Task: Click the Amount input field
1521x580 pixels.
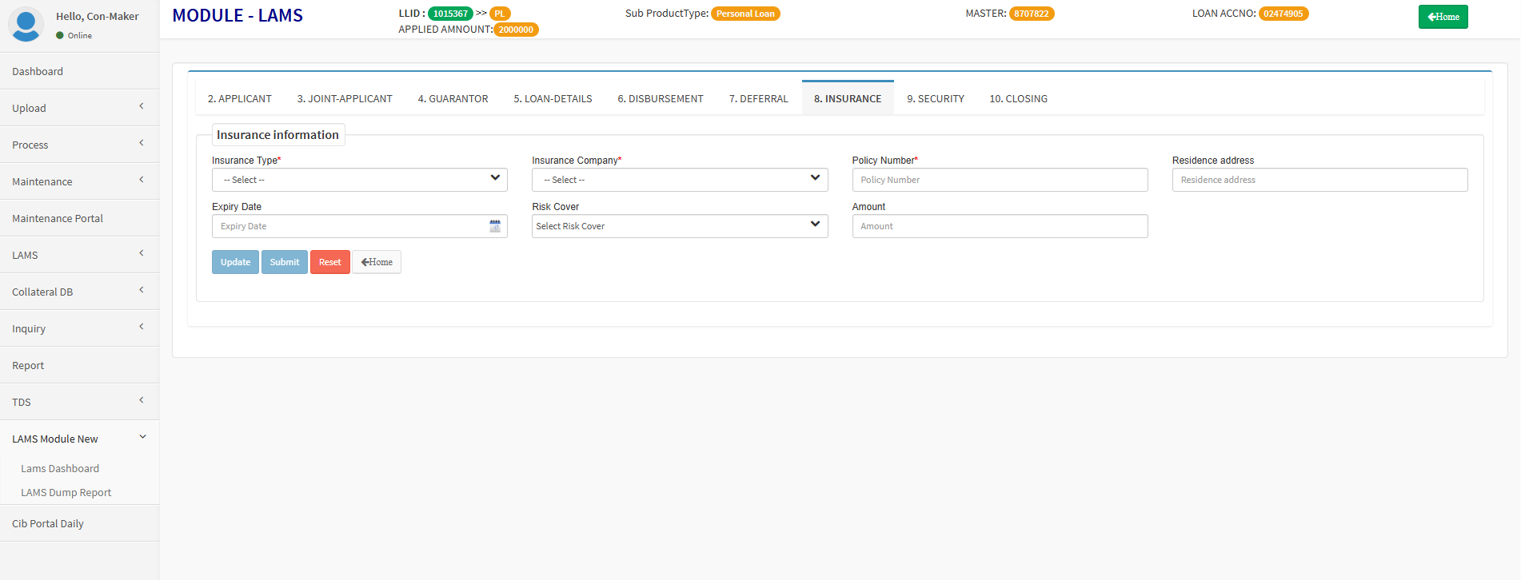Action: point(1000,226)
